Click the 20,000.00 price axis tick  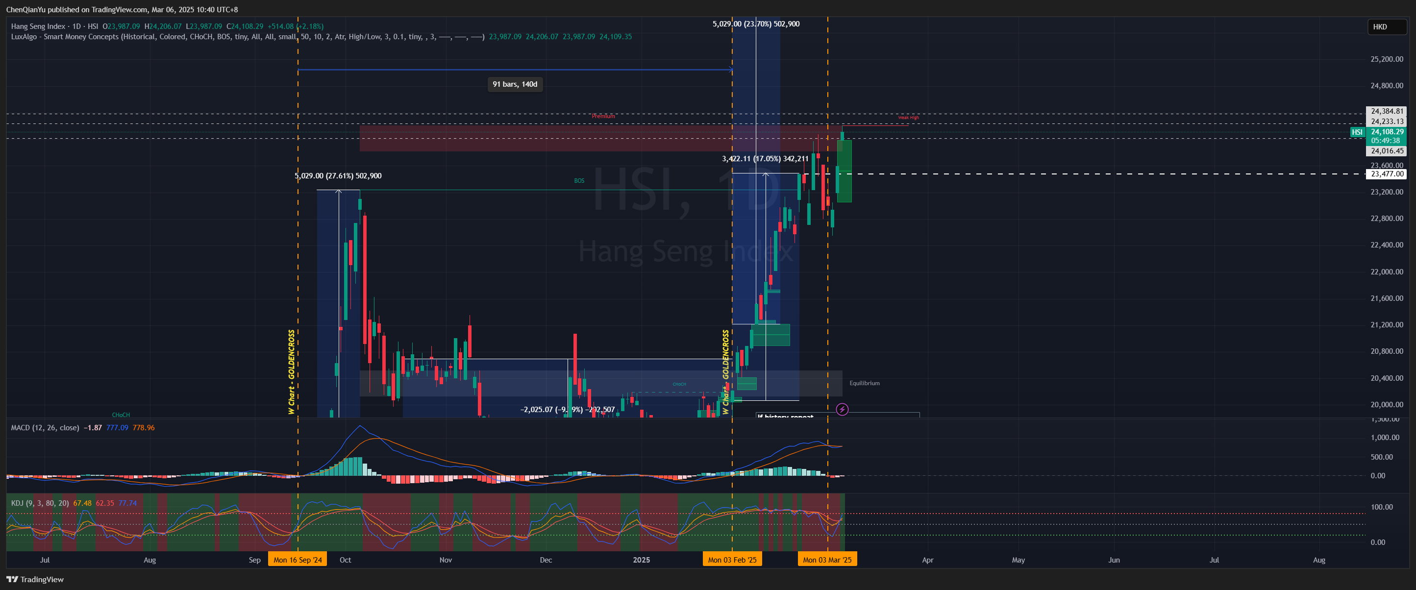[1386, 404]
